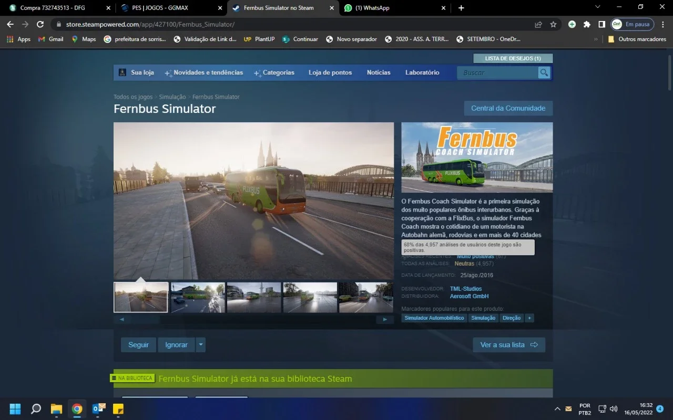
Task: Open the TML-Studios developer link
Action: [x=466, y=289]
